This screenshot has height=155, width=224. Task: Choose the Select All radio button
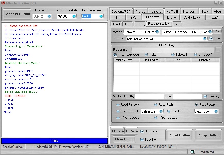[173, 55]
